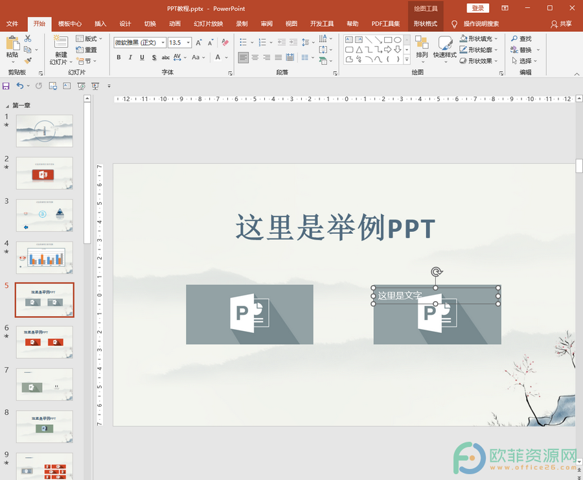
Task: Click the vertical scrollbar of the slide thumbnail panel
Action: tap(87, 173)
